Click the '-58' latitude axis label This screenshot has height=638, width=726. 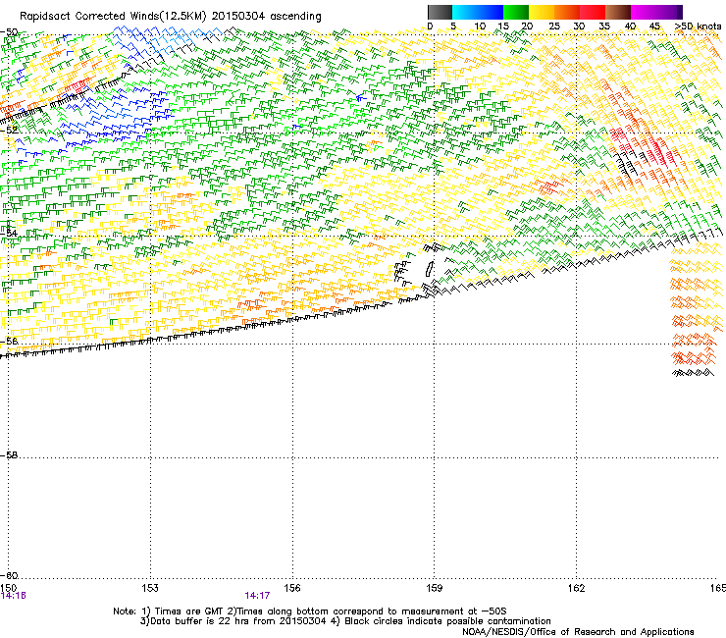[9, 455]
